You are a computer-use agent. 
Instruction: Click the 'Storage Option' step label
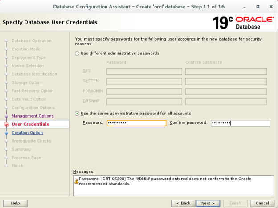(27, 82)
